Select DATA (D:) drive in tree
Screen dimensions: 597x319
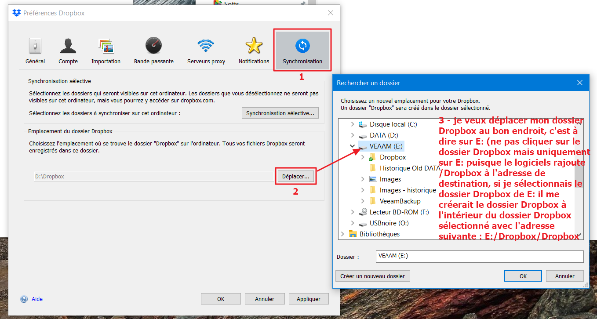pos(384,135)
